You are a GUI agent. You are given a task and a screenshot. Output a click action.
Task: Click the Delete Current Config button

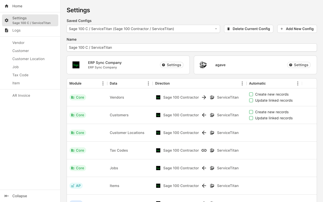pyautogui.click(x=249, y=29)
